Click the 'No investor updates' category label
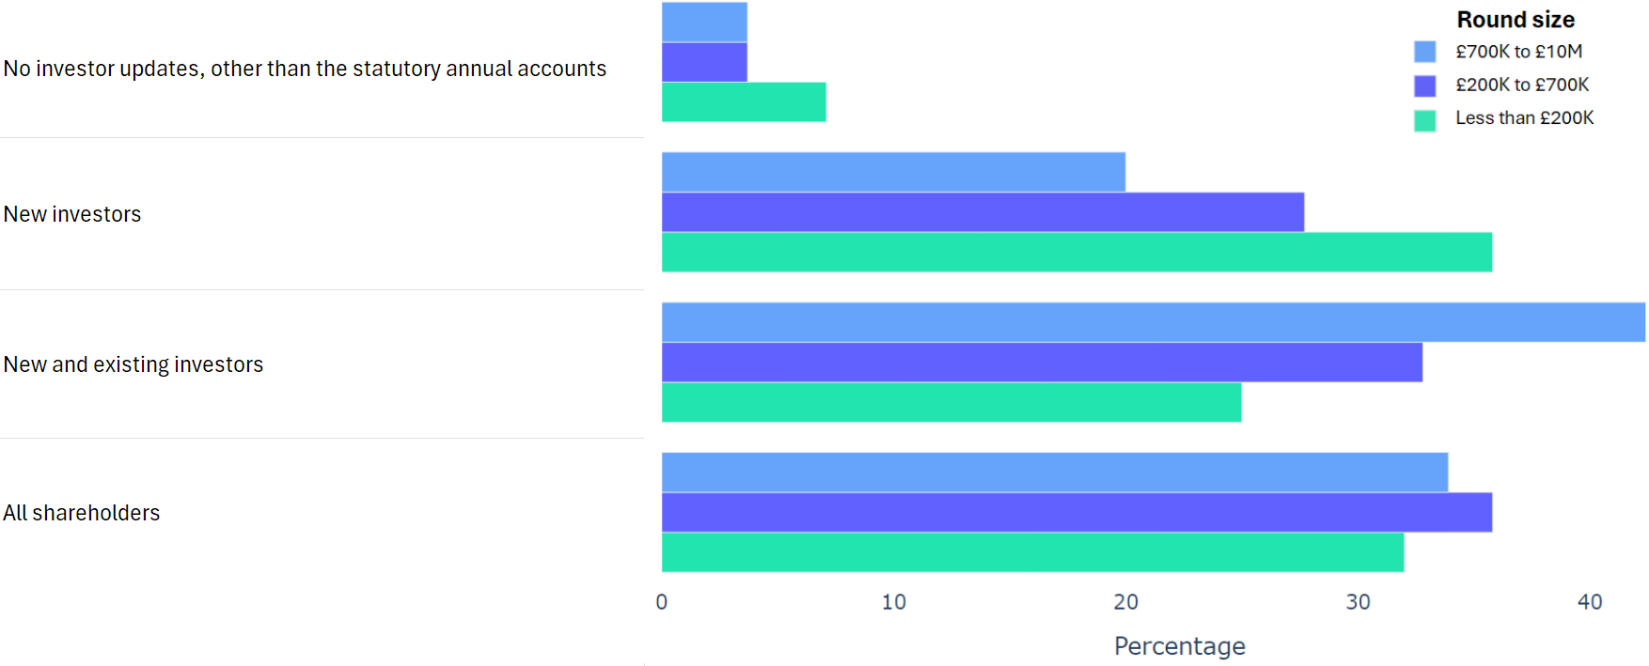The image size is (1649, 666). click(305, 69)
